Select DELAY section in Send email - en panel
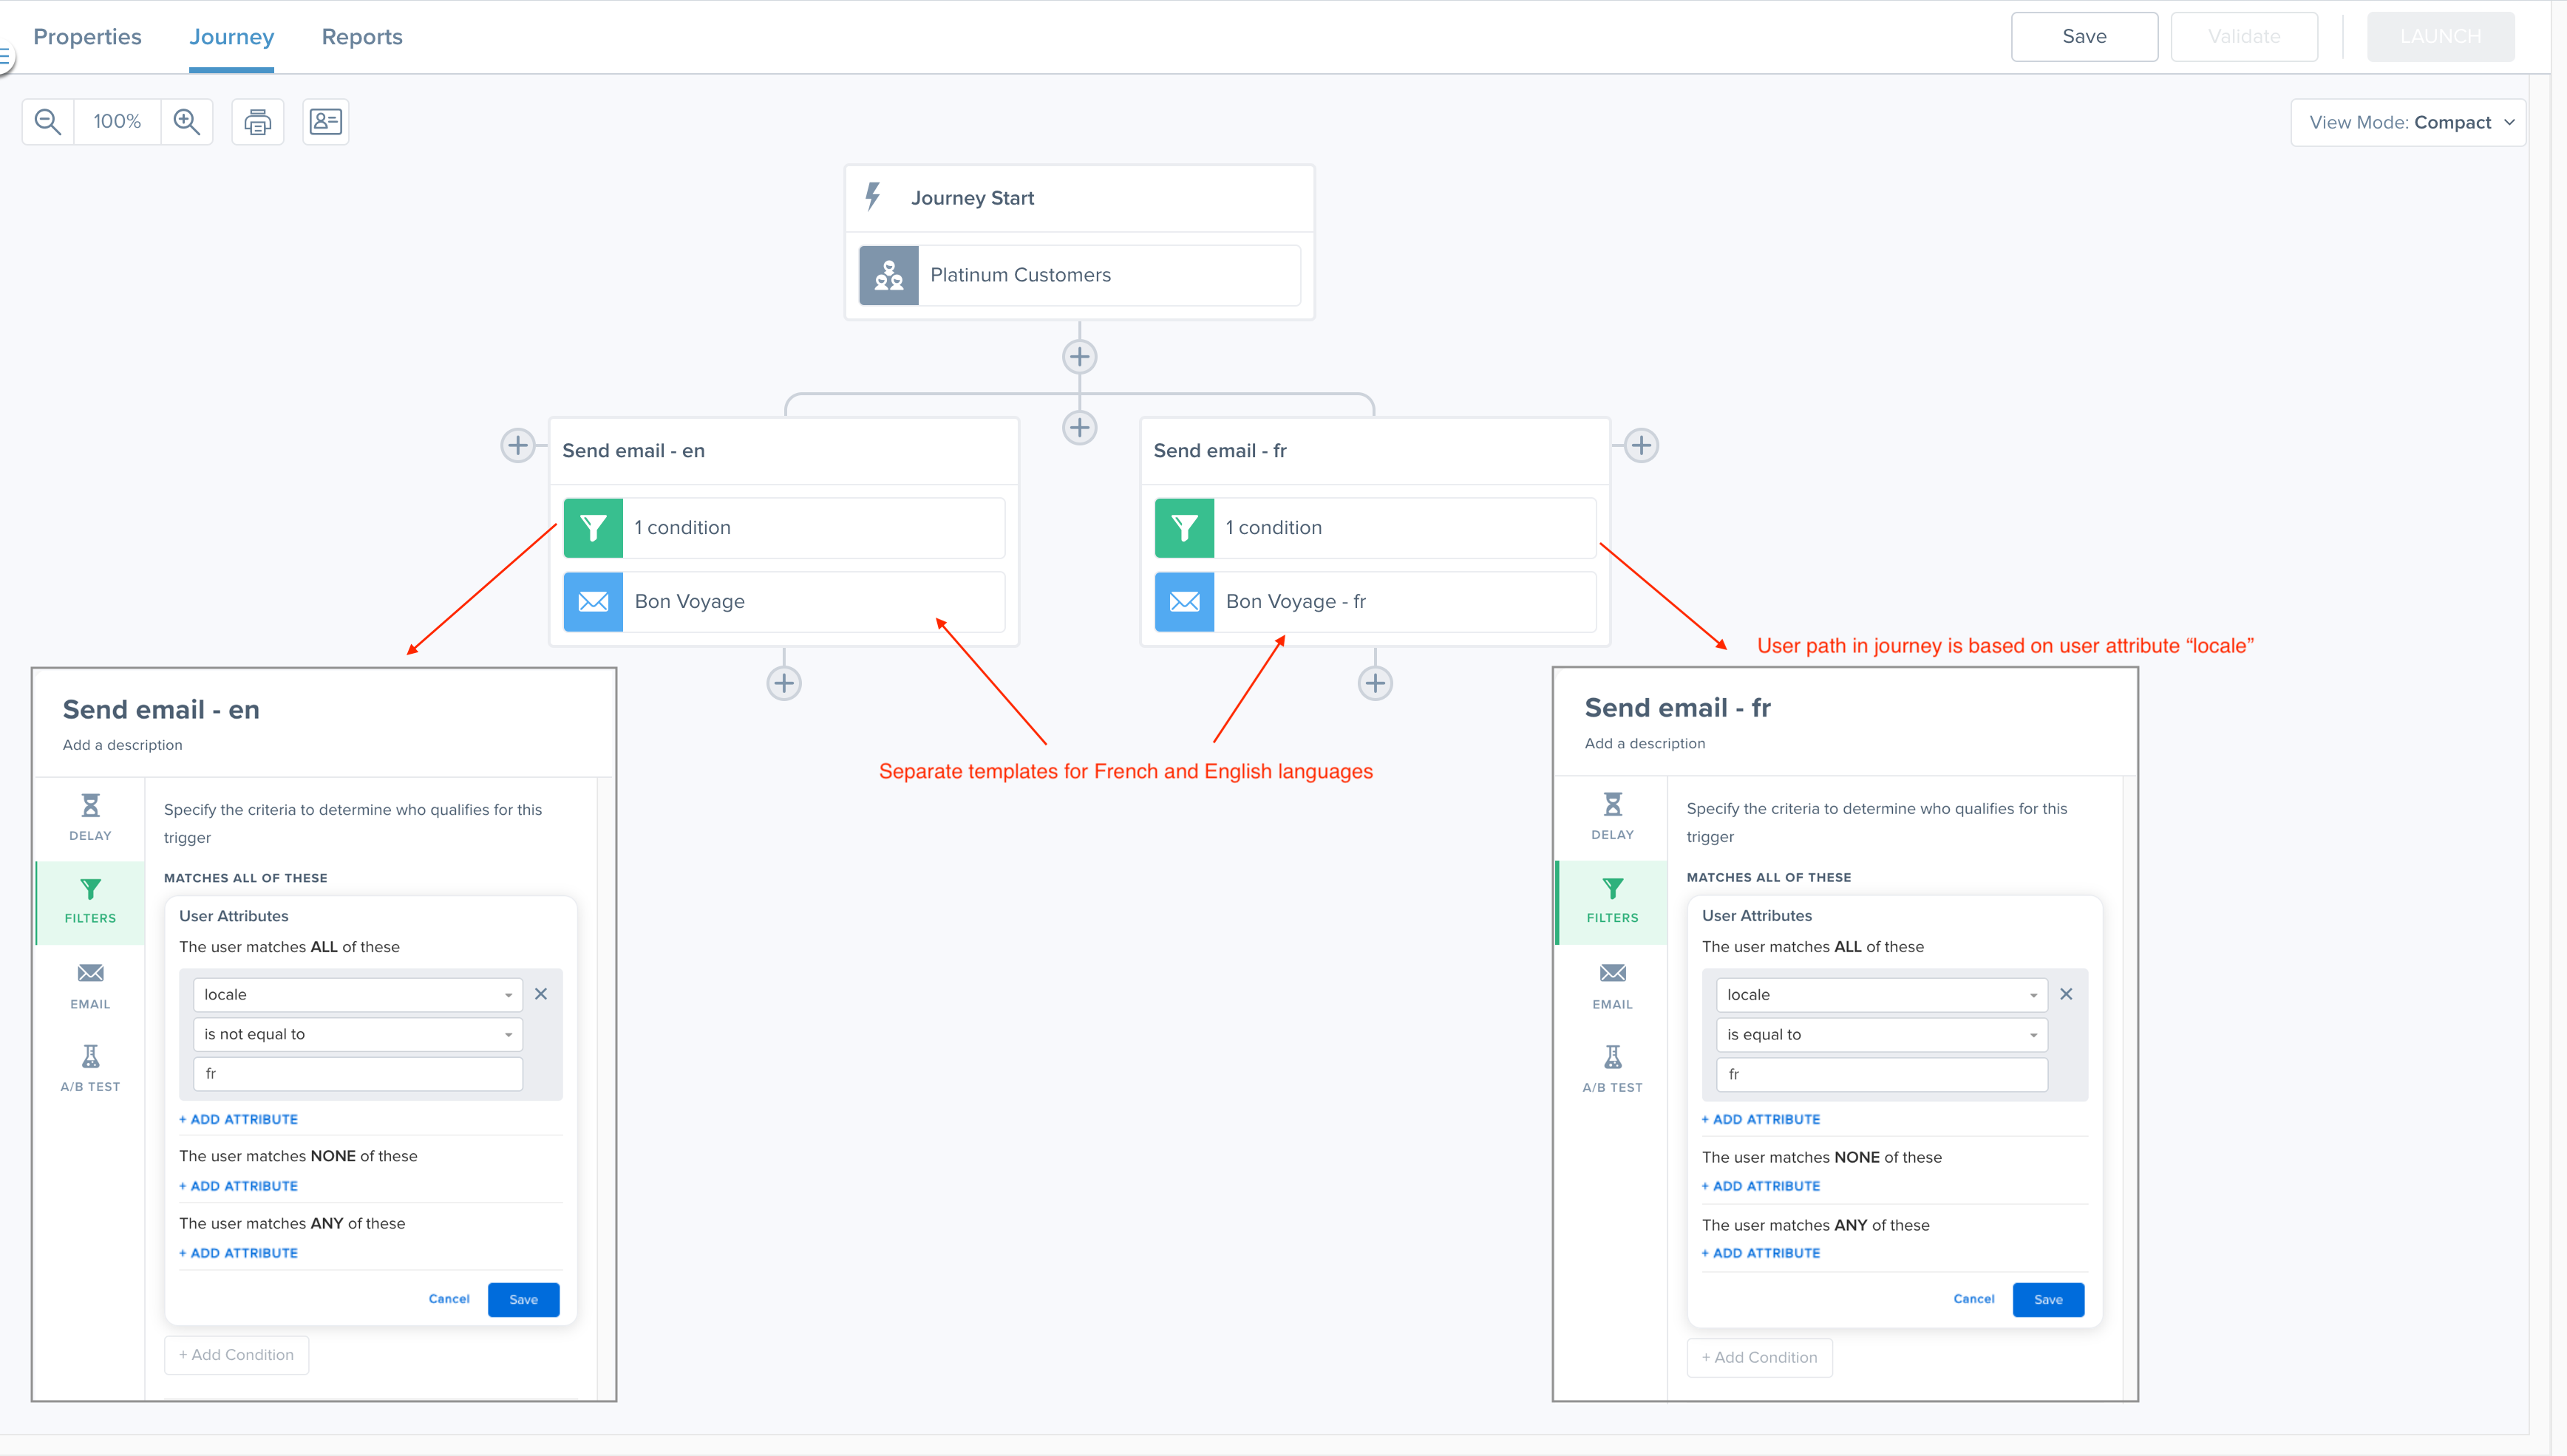 click(x=90, y=816)
